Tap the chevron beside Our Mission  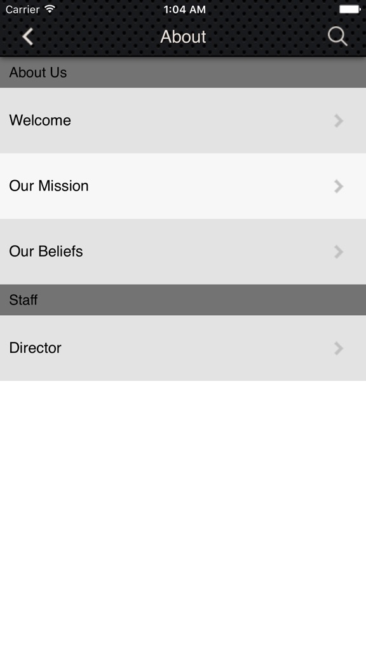[x=338, y=186]
